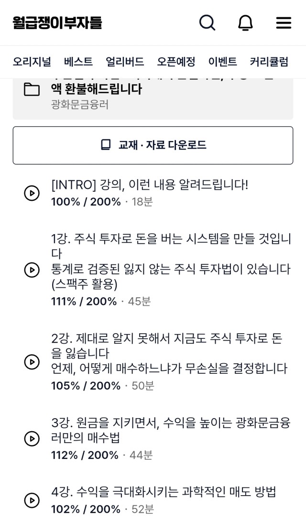Click the folder icon beside 광화문금융러
306x532 pixels.
32,89
